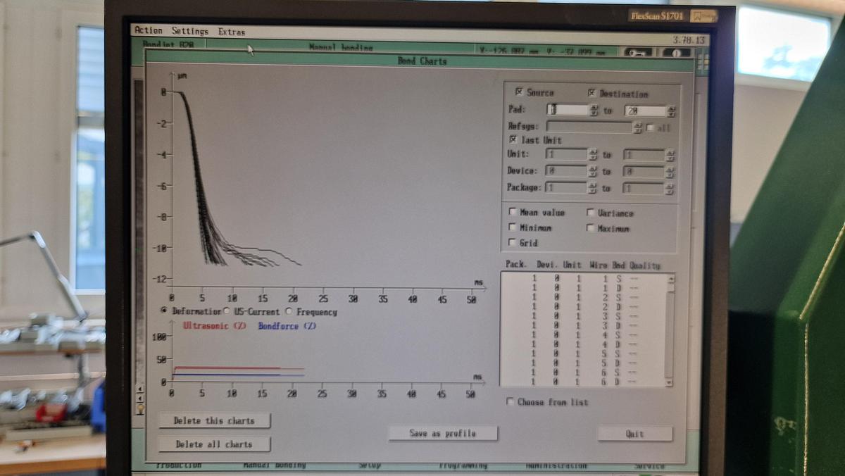The width and height of the screenshot is (845, 476).
Task: Click the Unit end value stepper arrows
Action: point(670,155)
